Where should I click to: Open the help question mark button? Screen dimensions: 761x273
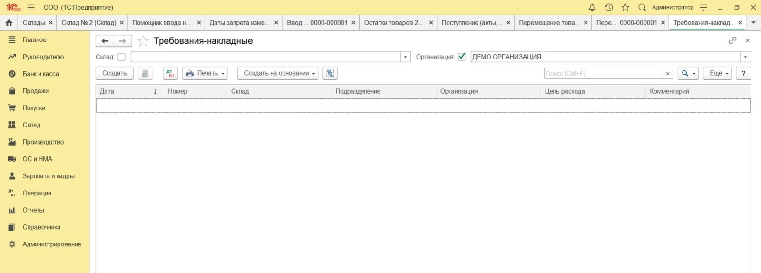tap(743, 73)
